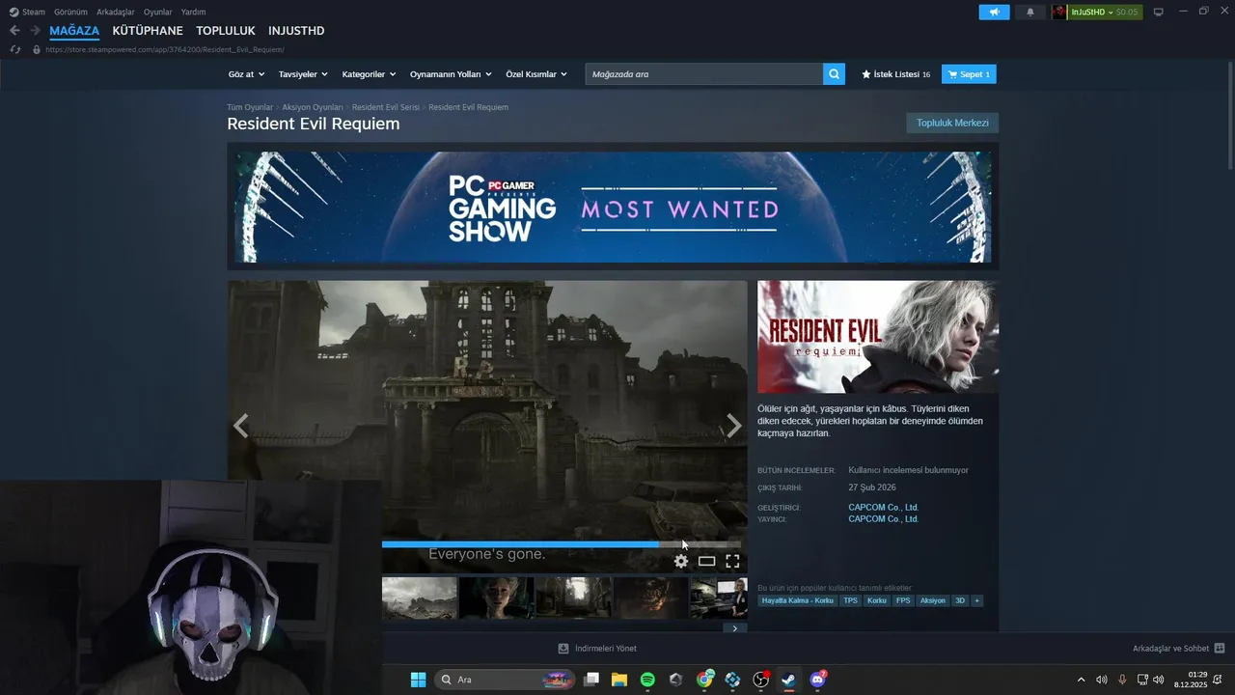Screen dimensions: 1235x695
Task: Show hidden system tray icons
Action: point(1081,680)
